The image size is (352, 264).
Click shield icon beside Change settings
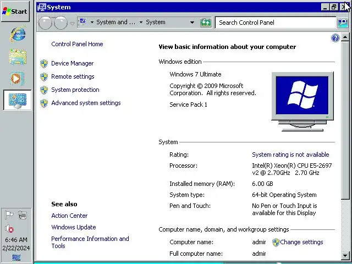pos(276,242)
